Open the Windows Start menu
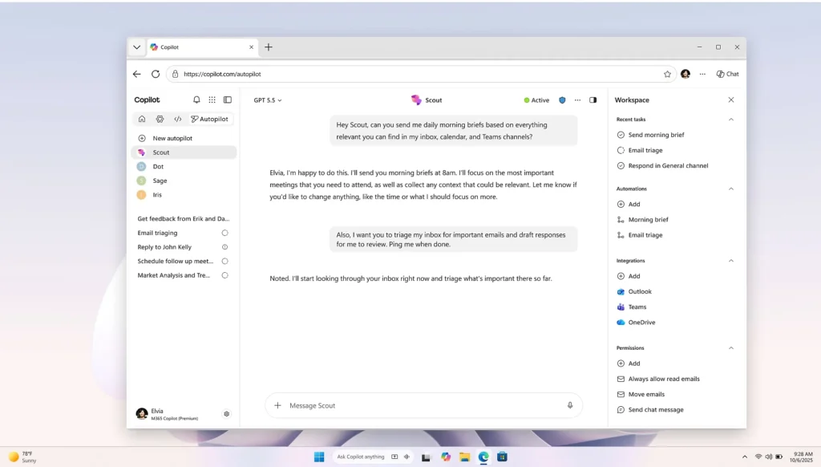The height and width of the screenshot is (467, 821). [x=319, y=457]
